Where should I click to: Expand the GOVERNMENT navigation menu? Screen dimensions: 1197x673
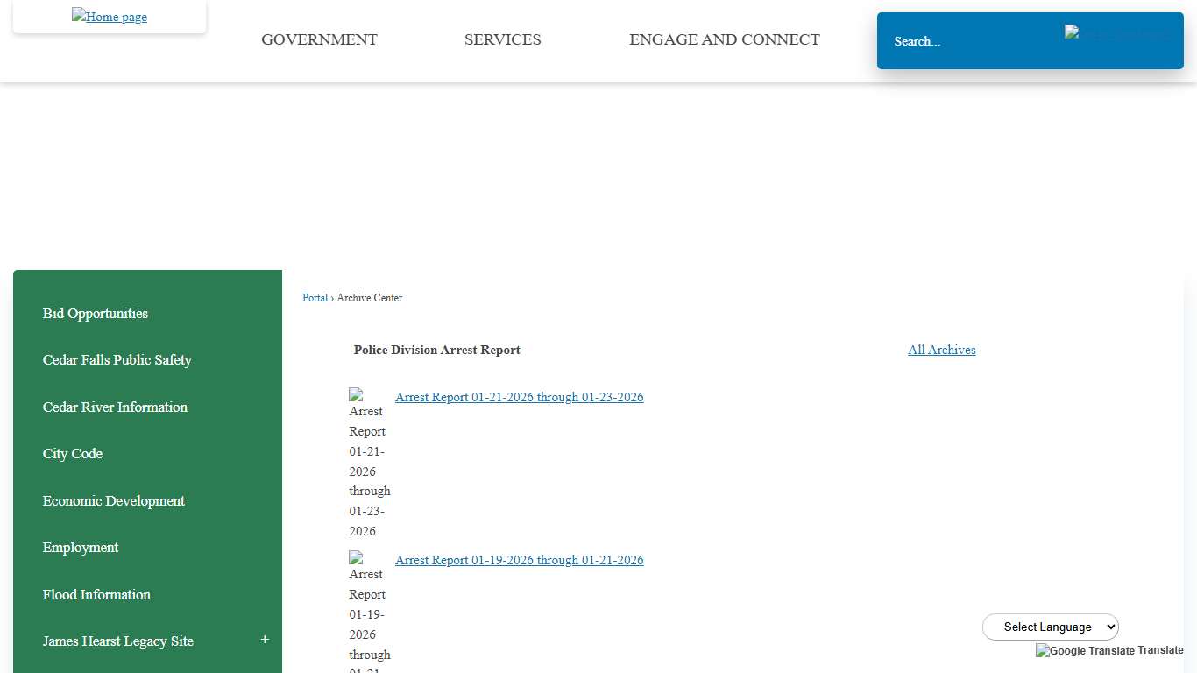pyautogui.click(x=319, y=39)
